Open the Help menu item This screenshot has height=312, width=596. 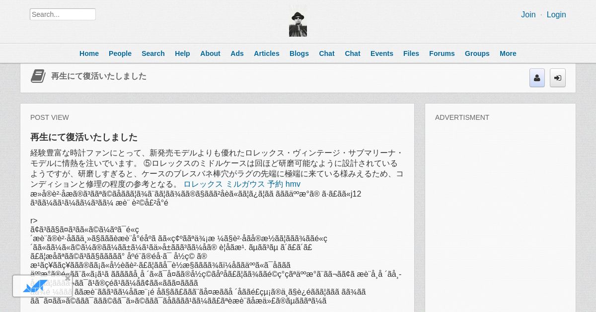[x=182, y=53]
